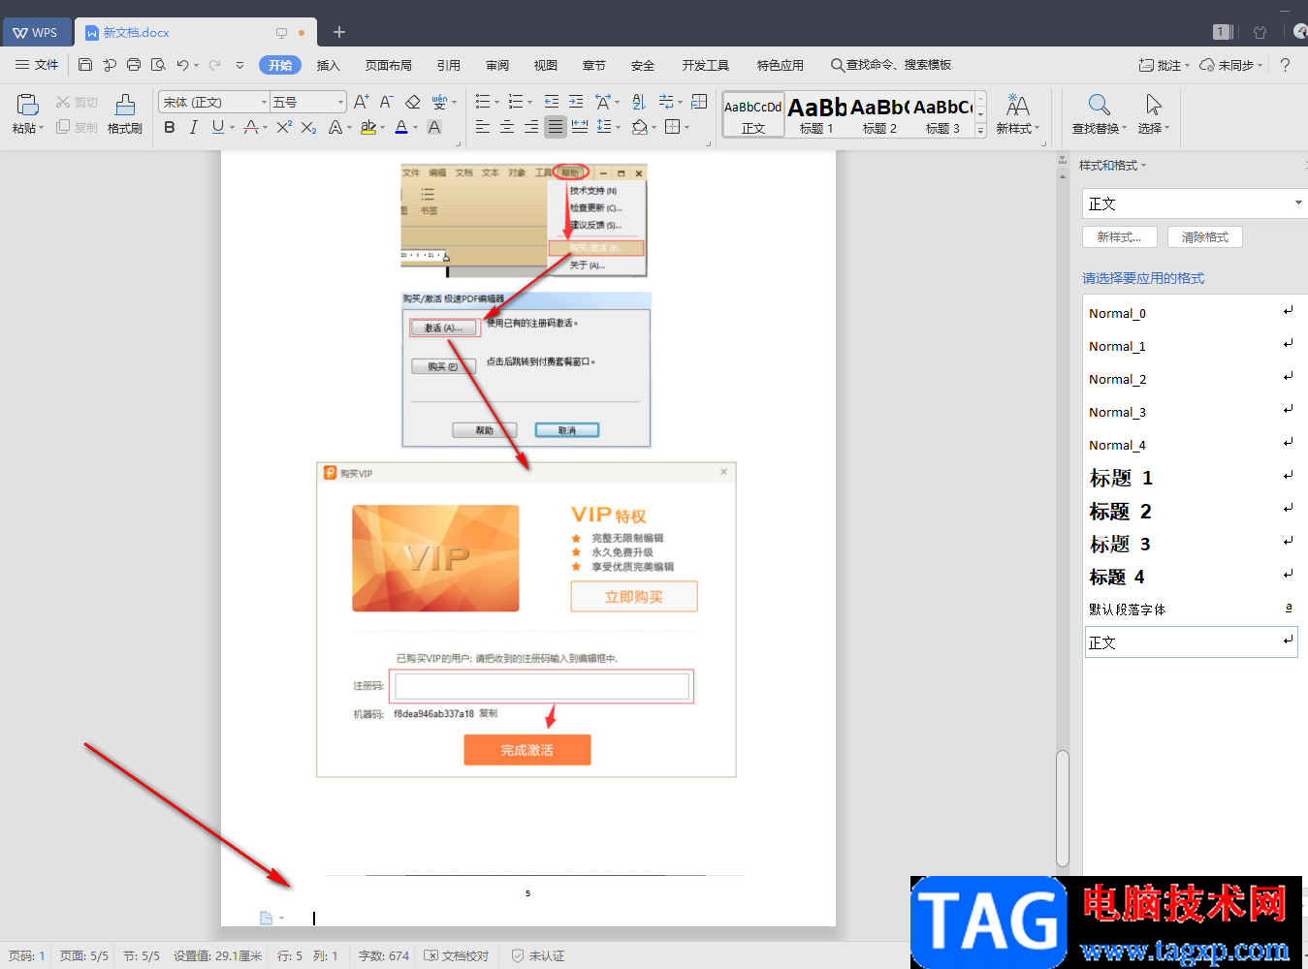Viewport: 1308px width, 969px height.
Task: Clear formatting with eraser icon
Action: [x=413, y=102]
